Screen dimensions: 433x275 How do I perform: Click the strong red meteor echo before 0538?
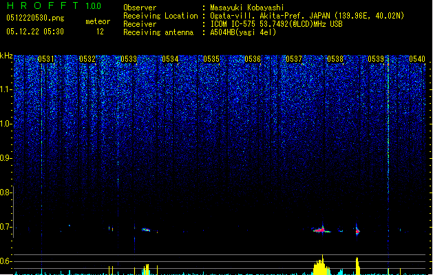[x=321, y=230]
